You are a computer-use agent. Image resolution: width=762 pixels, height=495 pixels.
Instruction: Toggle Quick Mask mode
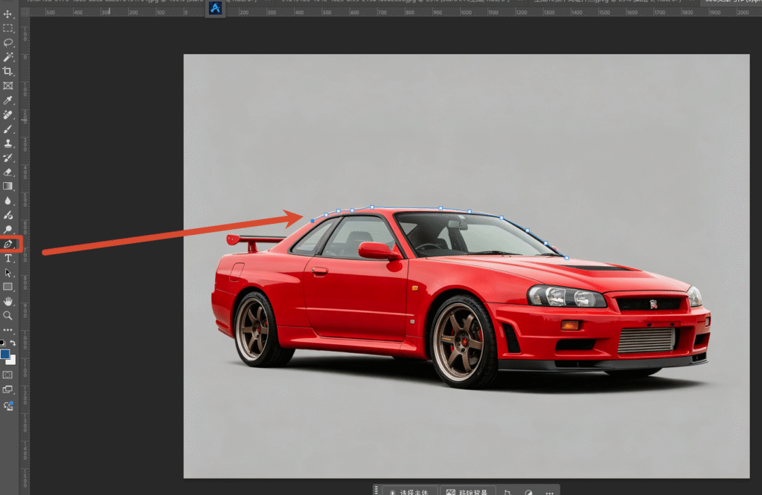(7, 375)
